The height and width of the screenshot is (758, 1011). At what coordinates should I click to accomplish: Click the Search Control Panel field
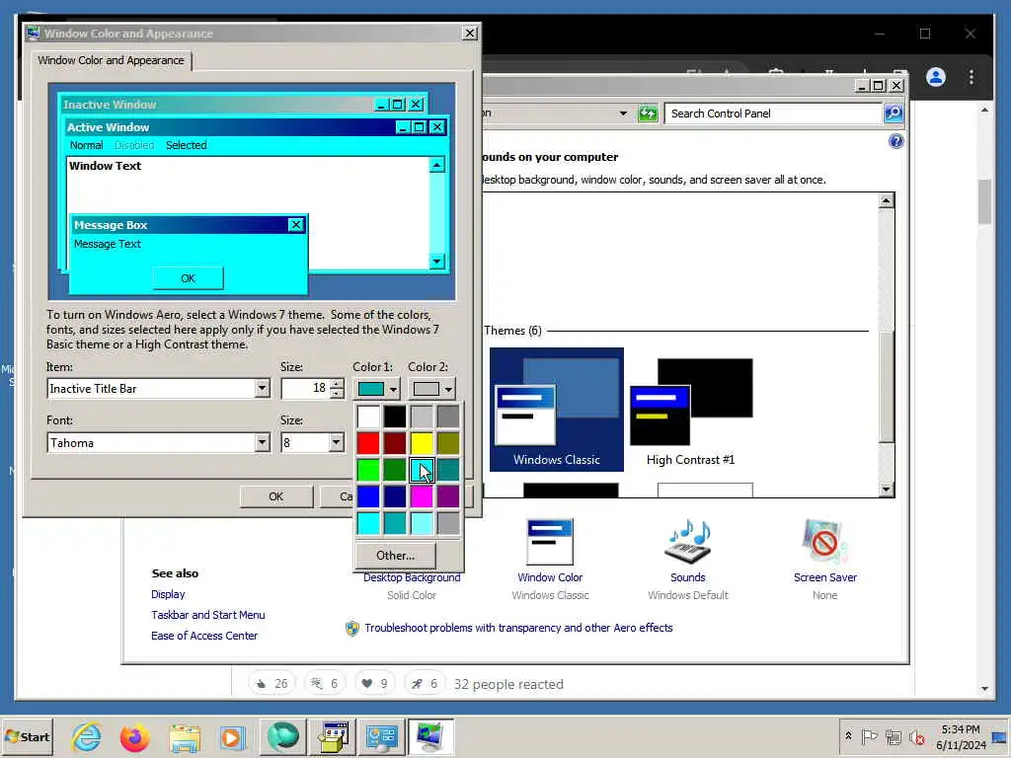pos(773,114)
